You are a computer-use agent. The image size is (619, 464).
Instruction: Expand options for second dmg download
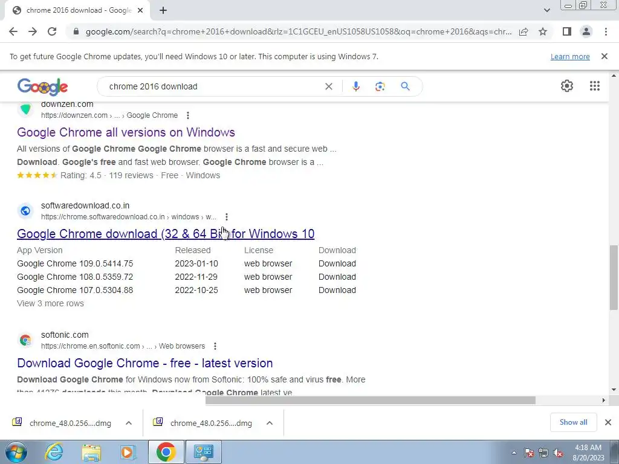pyautogui.click(x=270, y=423)
